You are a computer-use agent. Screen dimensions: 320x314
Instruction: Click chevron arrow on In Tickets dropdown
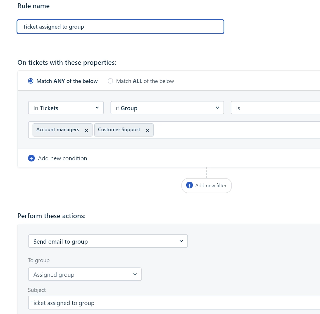tap(97, 108)
